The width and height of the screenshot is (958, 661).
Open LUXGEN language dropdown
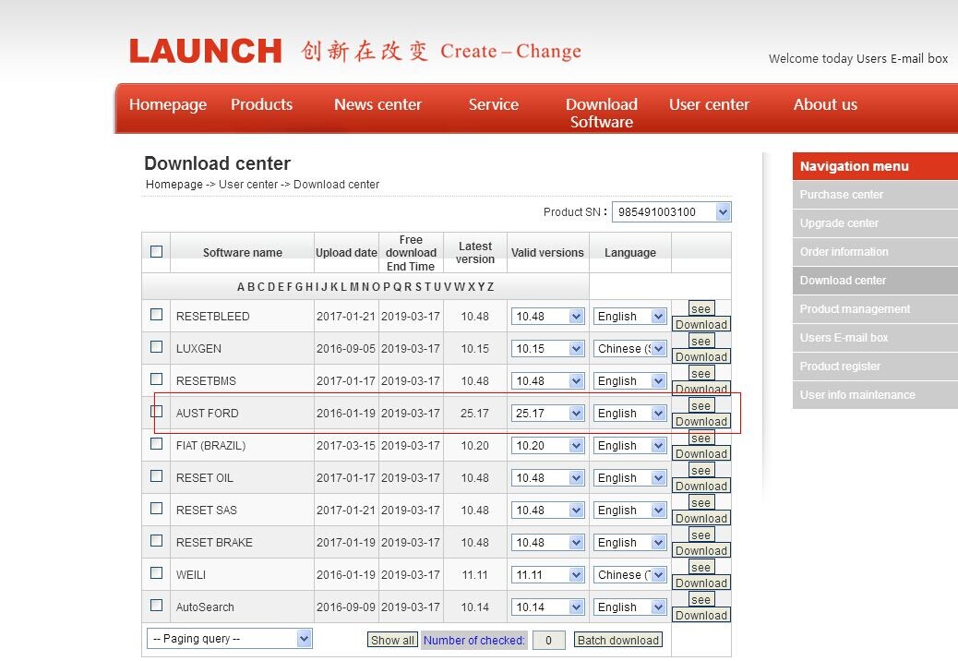pyautogui.click(x=629, y=348)
